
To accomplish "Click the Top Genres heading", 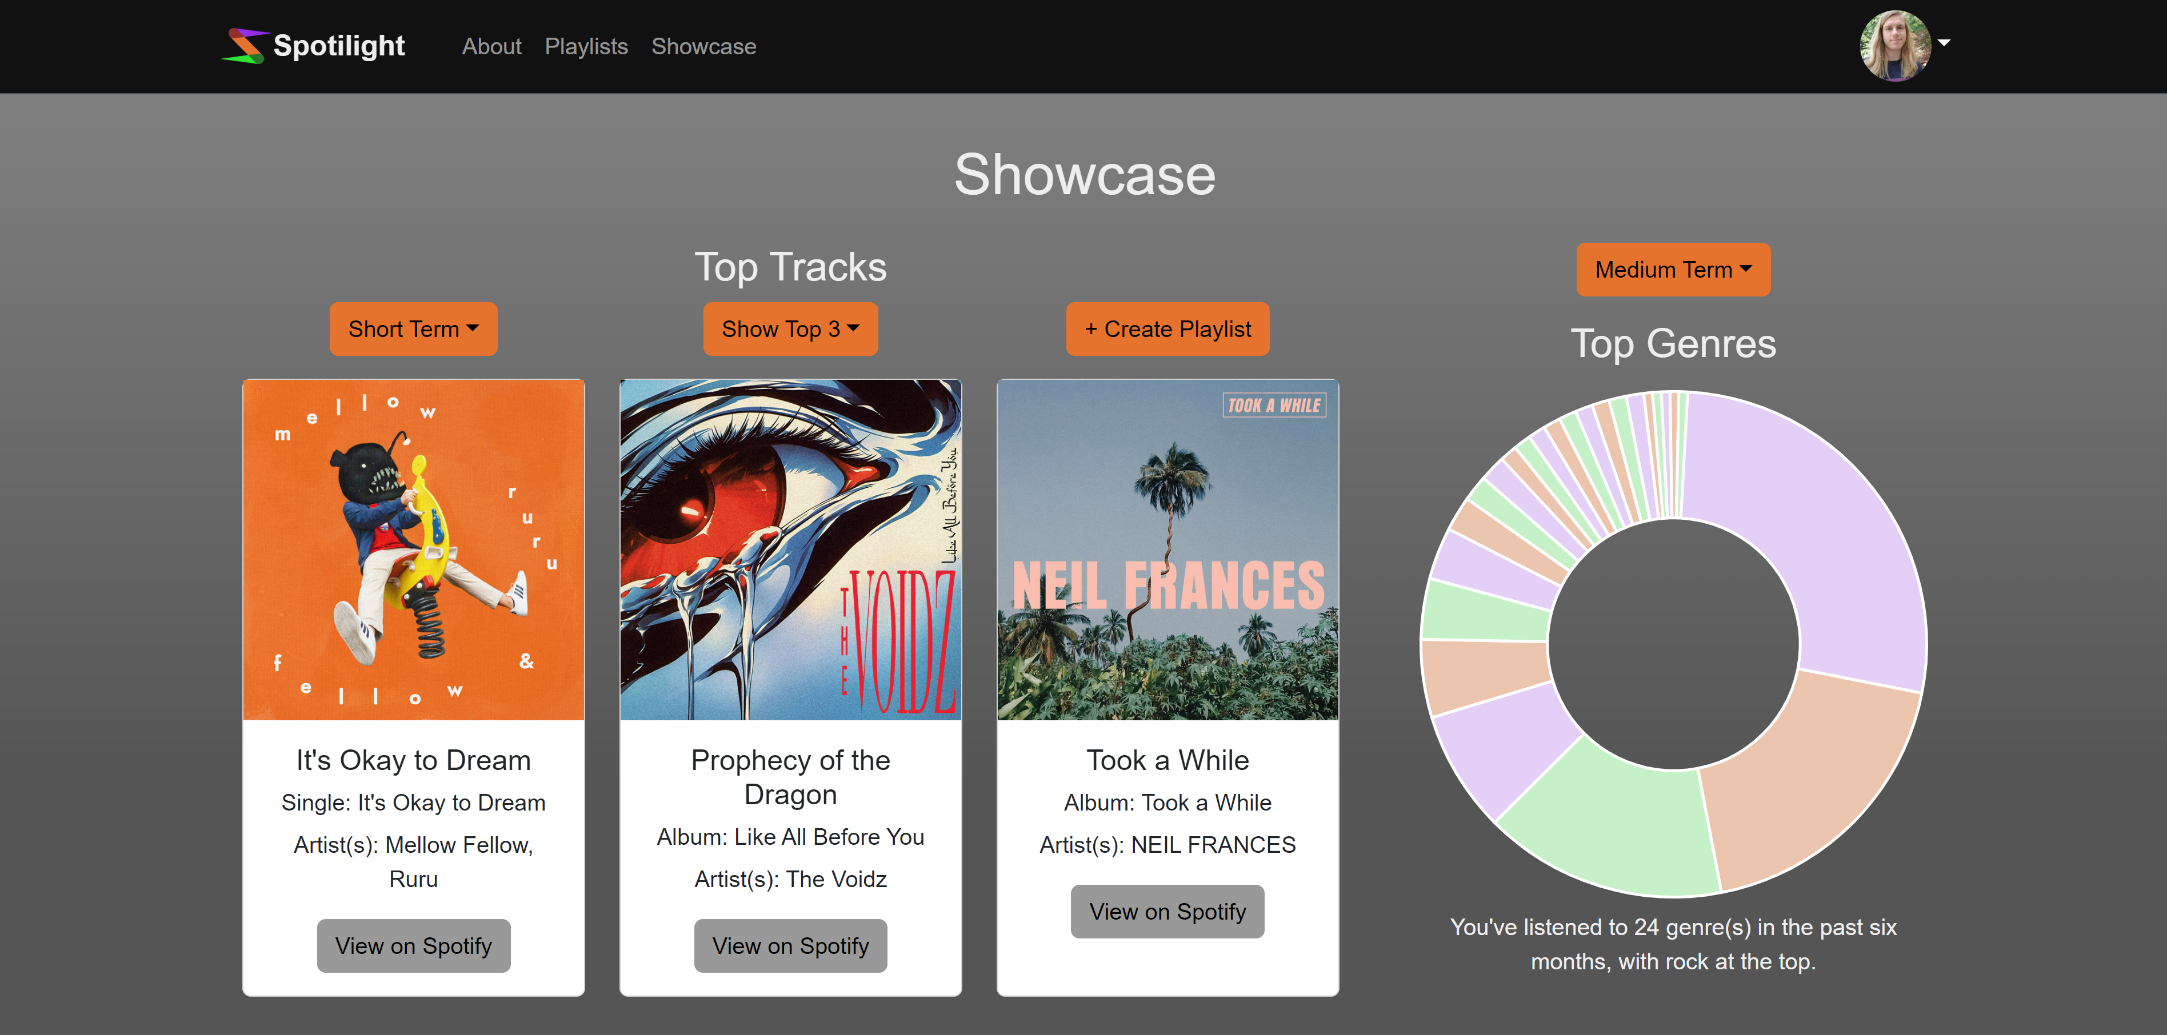I will point(1672,344).
